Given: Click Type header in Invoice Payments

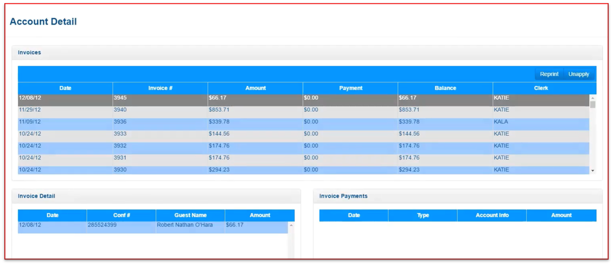Looking at the screenshot, I should pyautogui.click(x=423, y=215).
